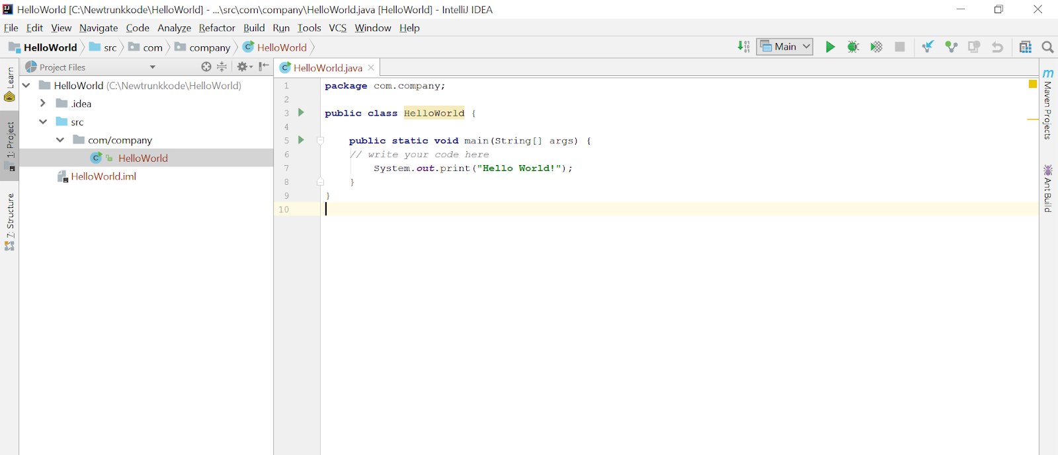Open the Run menu

[x=281, y=28]
